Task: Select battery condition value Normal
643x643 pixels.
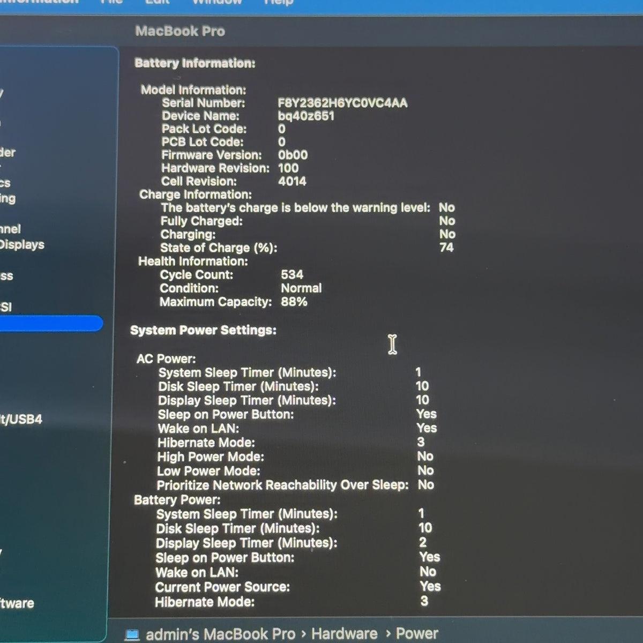Action: coord(301,288)
